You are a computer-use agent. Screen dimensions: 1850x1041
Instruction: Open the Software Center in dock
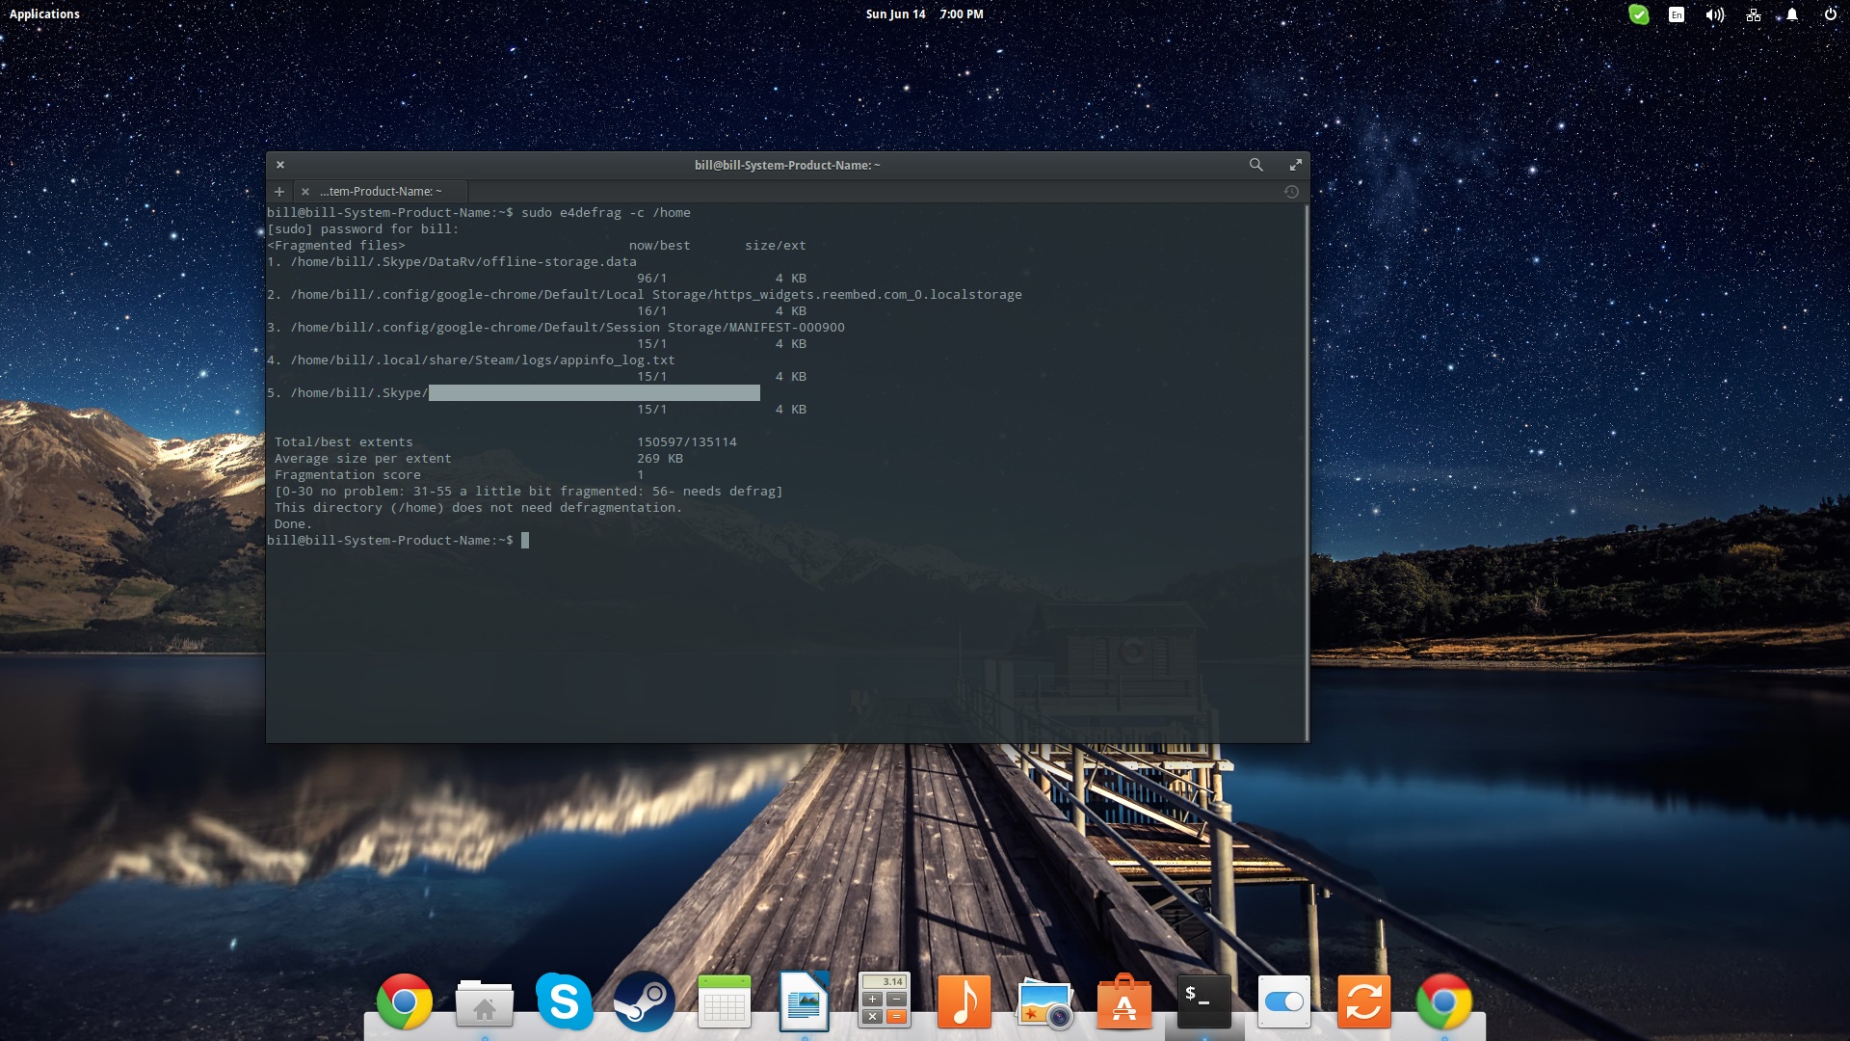click(1124, 1002)
